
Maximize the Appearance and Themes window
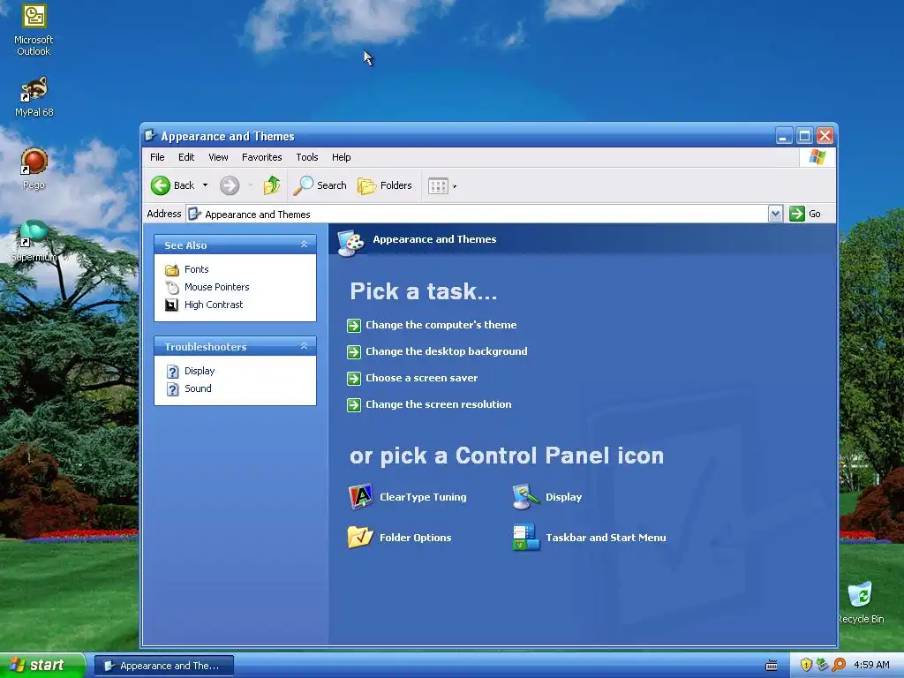(804, 135)
